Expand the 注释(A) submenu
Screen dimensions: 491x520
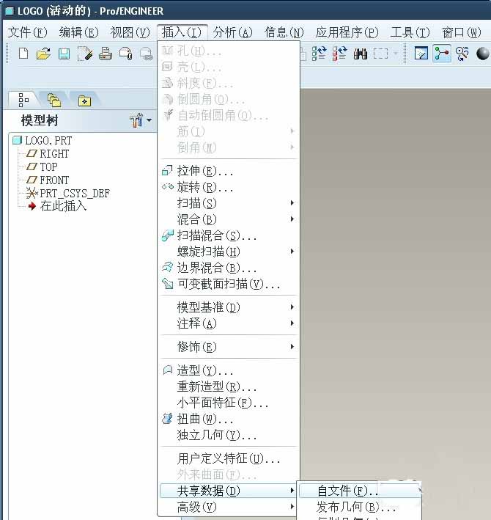click(229, 323)
